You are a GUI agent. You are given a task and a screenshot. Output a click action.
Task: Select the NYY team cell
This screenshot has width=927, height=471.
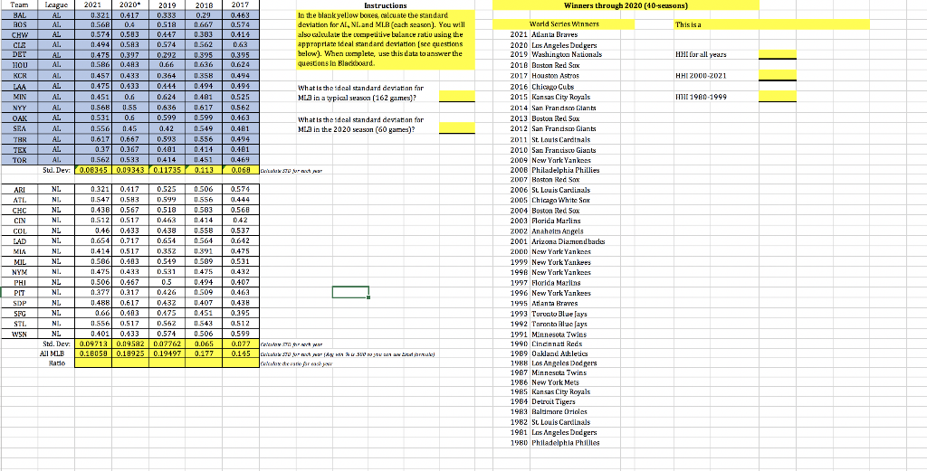[19, 108]
